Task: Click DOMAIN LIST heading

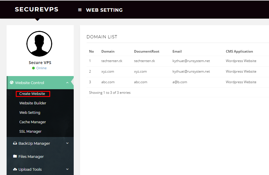Action: [102, 37]
